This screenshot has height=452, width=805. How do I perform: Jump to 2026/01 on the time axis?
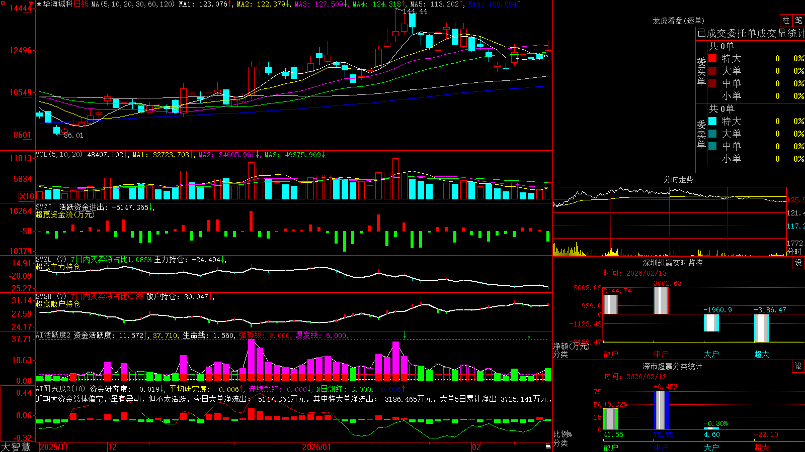pyautogui.click(x=317, y=447)
